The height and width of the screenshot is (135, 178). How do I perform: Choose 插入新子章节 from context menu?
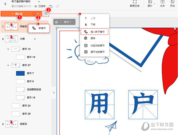[x=95, y=31]
